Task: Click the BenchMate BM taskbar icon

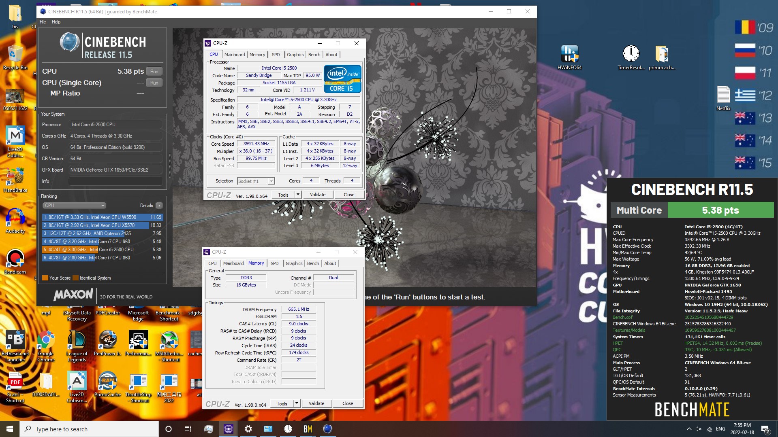Action: pyautogui.click(x=308, y=429)
